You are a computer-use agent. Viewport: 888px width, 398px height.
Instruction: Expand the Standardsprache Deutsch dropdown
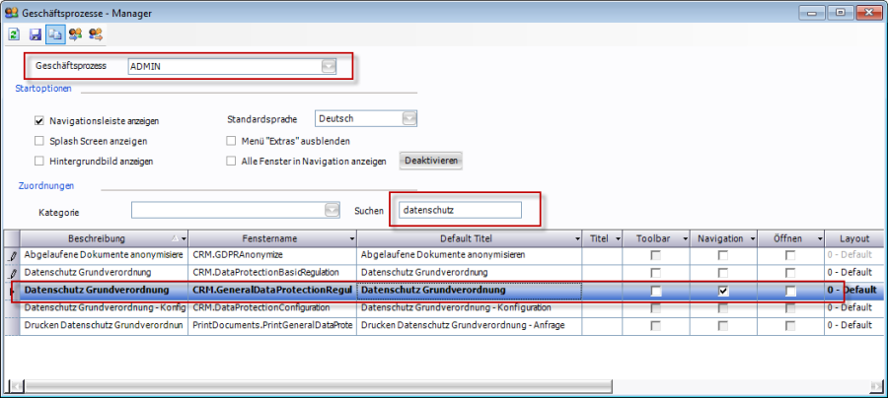coord(408,119)
